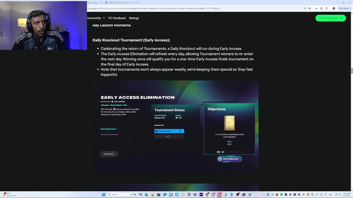Click the taskbar Search box
Screen dimensions: 353x198
point(122,194)
